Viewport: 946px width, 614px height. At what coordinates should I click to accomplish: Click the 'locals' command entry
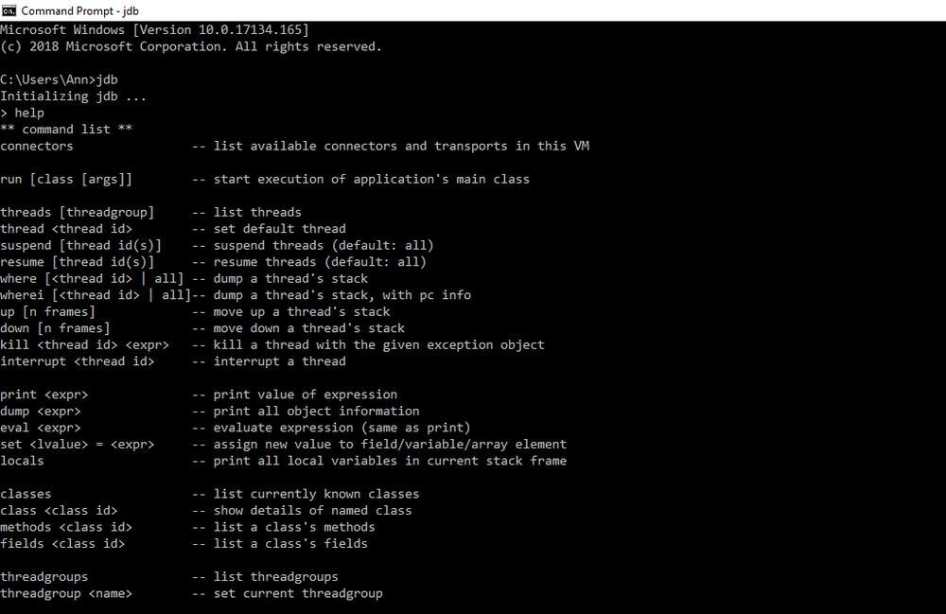(26, 460)
